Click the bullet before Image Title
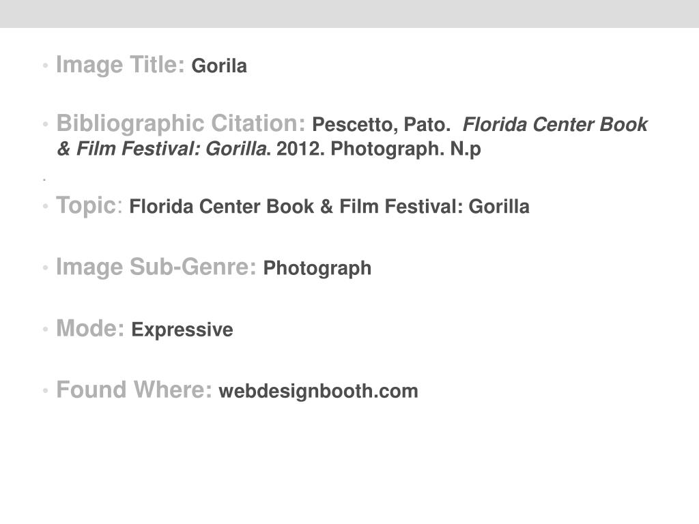 [x=45, y=66]
